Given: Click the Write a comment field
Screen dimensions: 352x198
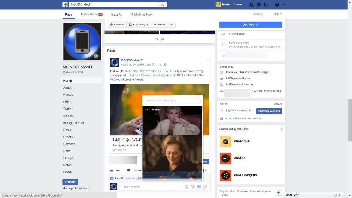Looking at the screenshot, I should (x=151, y=186).
